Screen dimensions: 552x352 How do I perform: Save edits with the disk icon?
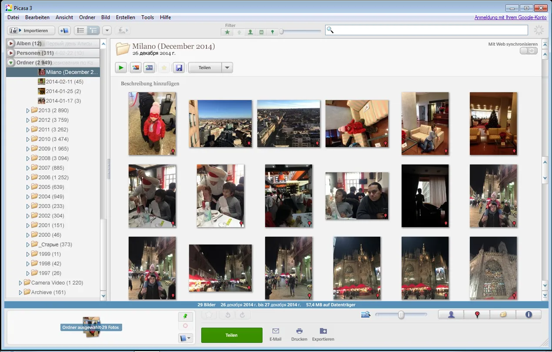[x=178, y=67]
